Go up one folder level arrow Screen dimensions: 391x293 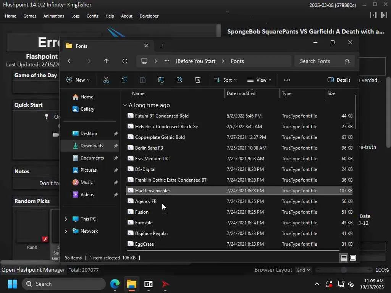click(x=107, y=61)
